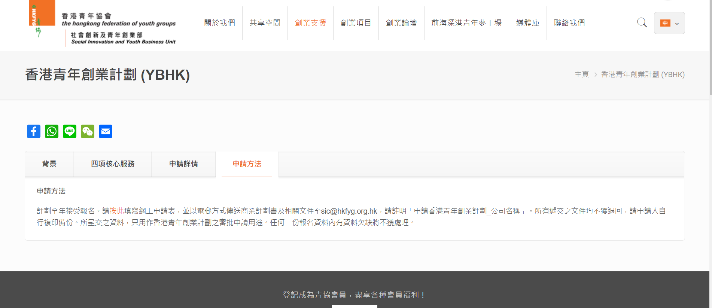This screenshot has height=308, width=712.
Task: Go to 主頁 breadcrumb link
Action: (582, 74)
